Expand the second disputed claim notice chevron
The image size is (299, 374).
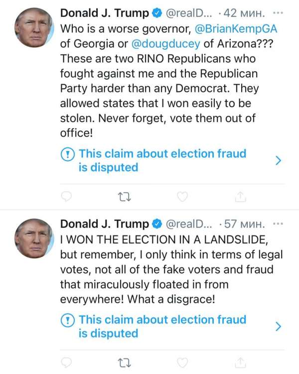tap(279, 326)
